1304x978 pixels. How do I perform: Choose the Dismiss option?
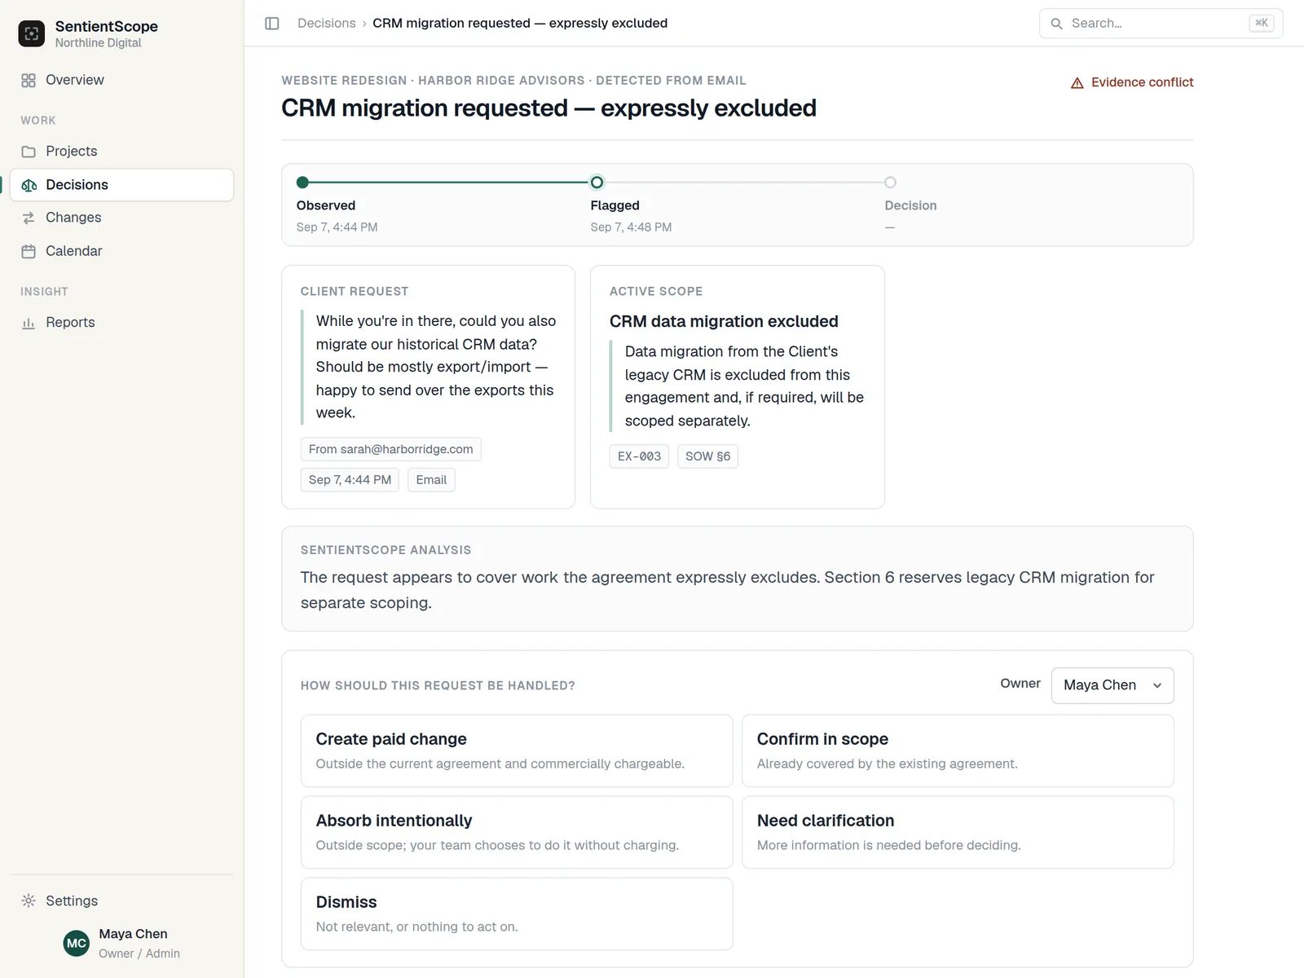517,914
